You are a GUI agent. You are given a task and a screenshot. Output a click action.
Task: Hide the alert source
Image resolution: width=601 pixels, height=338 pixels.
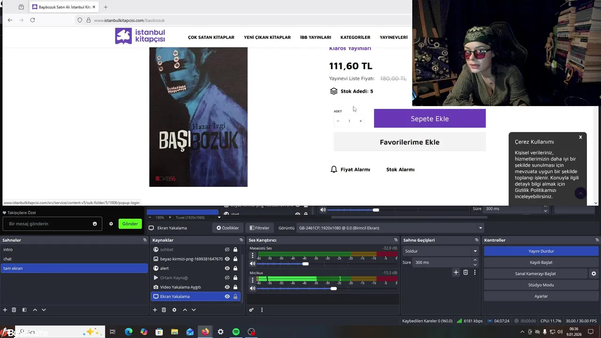(227, 268)
